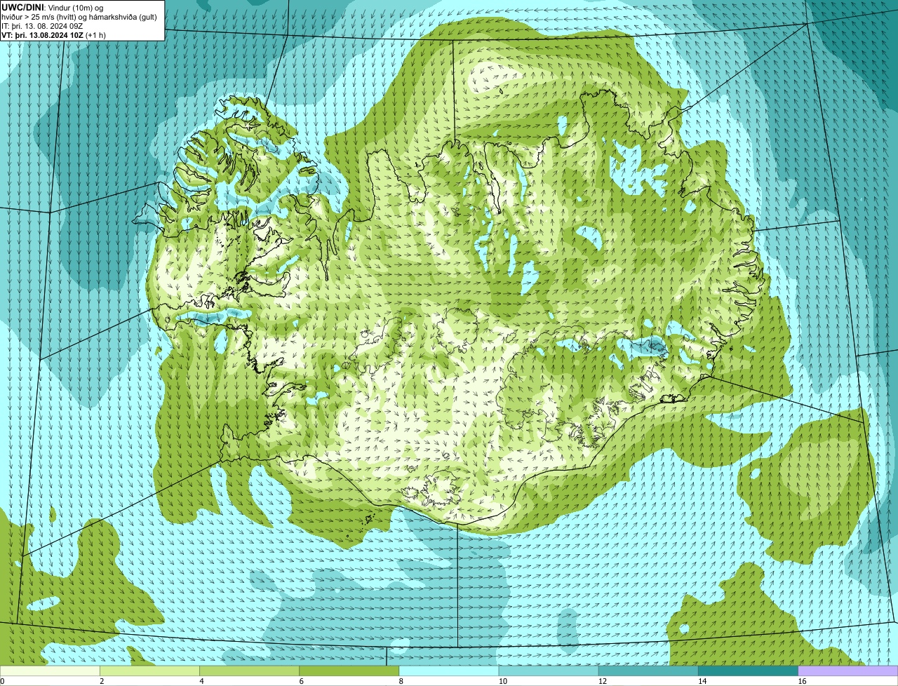Click the 2–4 m/s light green legend swatch
This screenshot has width=898, height=686.
150,671
